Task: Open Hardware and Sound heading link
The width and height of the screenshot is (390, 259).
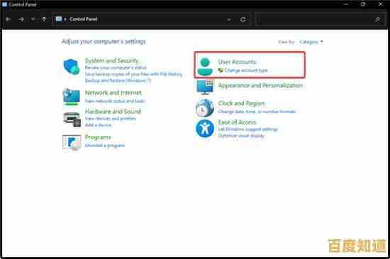Action: coord(113,112)
